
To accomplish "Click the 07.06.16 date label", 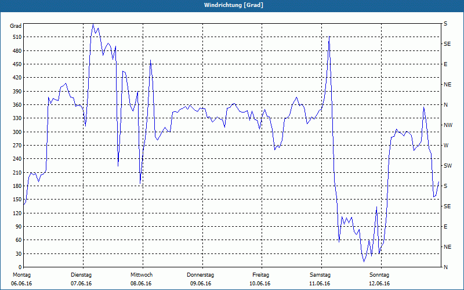I will [81, 284].
